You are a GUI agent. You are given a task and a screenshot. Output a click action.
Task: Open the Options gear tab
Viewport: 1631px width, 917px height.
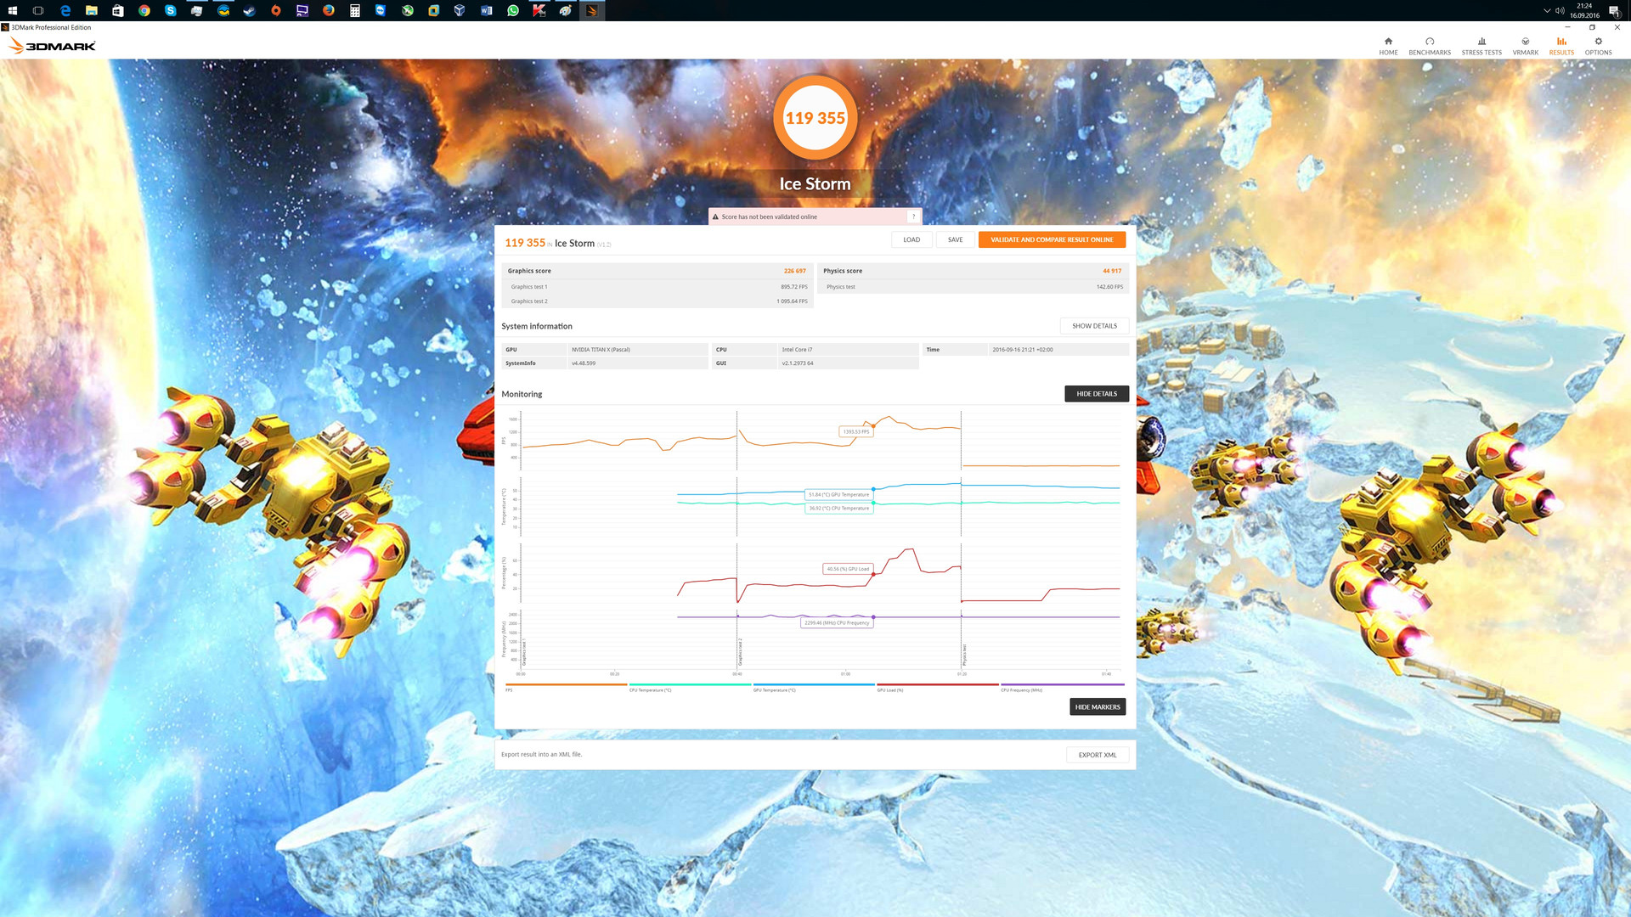[1598, 46]
